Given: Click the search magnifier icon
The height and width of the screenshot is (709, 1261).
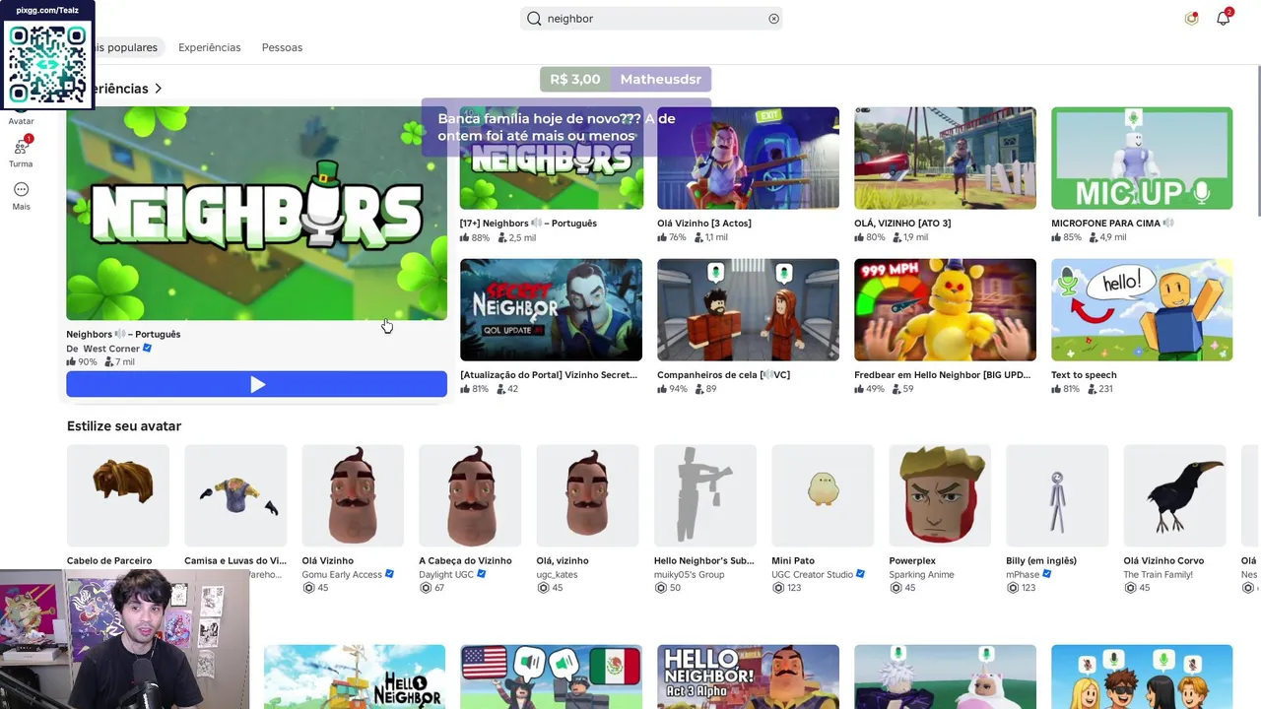Looking at the screenshot, I should 534,19.
